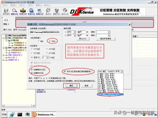Viewport: 158px width, 118px height.
Task: Toggle the 对齐分区到此扇区数的整数倍 checkbox
Action: pos(65,71)
